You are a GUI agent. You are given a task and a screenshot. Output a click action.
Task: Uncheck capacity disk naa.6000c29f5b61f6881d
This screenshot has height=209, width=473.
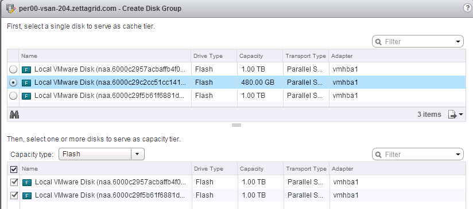point(14,195)
